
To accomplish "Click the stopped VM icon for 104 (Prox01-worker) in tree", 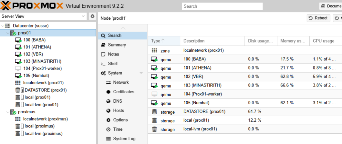I will [18, 68].
